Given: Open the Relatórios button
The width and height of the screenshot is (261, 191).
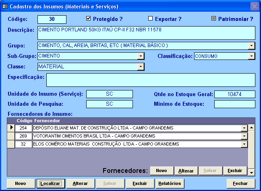Looking at the screenshot, I should pyautogui.click(x=170, y=183).
